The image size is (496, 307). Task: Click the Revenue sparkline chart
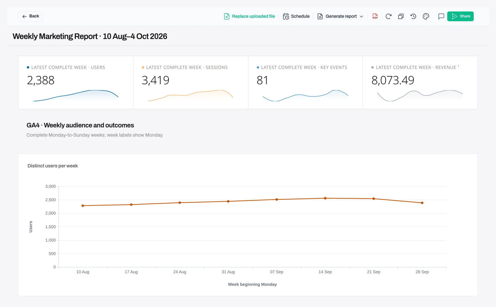coord(420,96)
